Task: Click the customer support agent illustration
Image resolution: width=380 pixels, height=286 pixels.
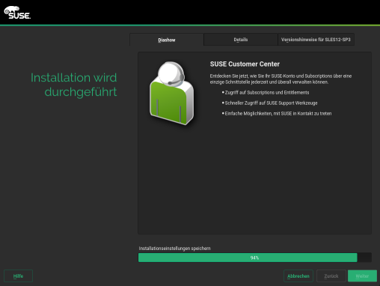Action: point(171,93)
